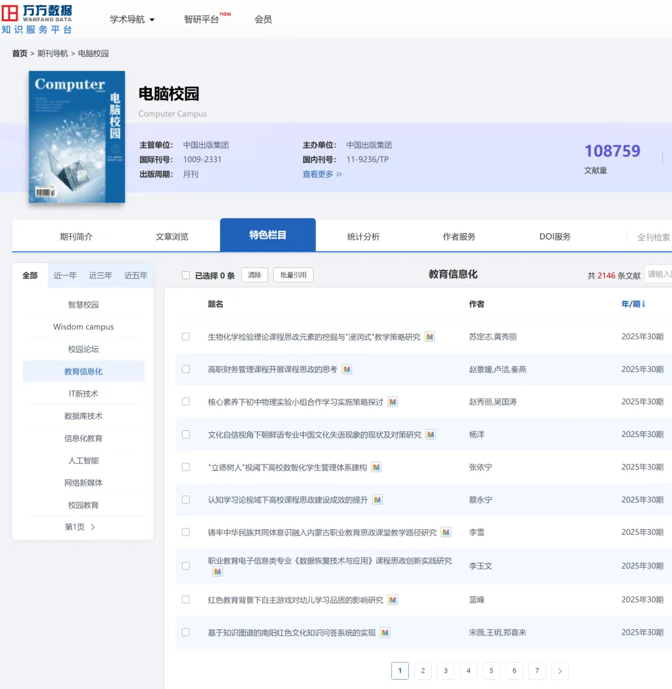Select the 校园教育 column
This screenshot has width=672, height=689.
83,505
